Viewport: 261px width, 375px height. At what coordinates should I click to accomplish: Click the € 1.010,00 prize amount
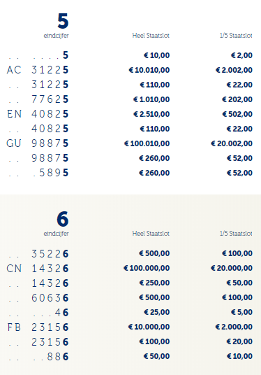[x=151, y=99]
